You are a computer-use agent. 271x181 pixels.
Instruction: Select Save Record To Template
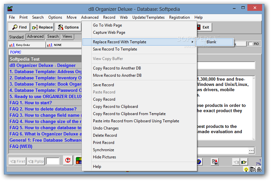coord(140,49)
